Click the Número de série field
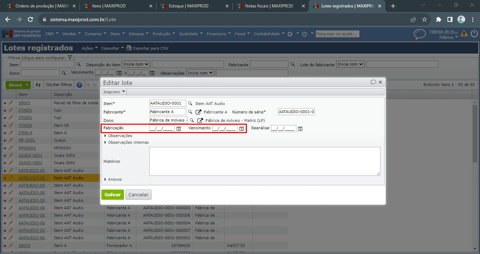480x254 pixels. (x=296, y=112)
